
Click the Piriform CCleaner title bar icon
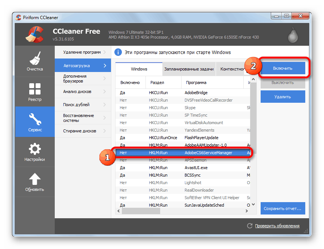coord(18,17)
